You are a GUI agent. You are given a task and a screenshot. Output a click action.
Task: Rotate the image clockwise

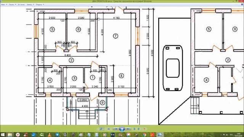(x=139, y=129)
